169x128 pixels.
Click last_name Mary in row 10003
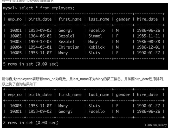click(93, 42)
